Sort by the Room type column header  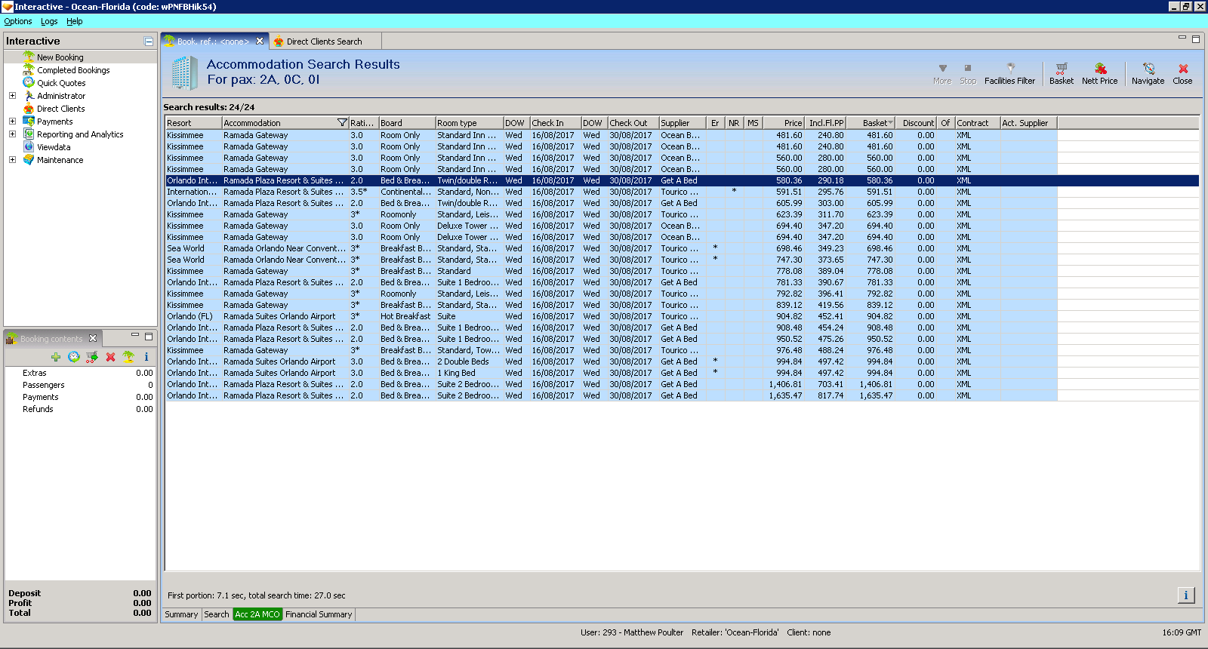[x=470, y=122]
